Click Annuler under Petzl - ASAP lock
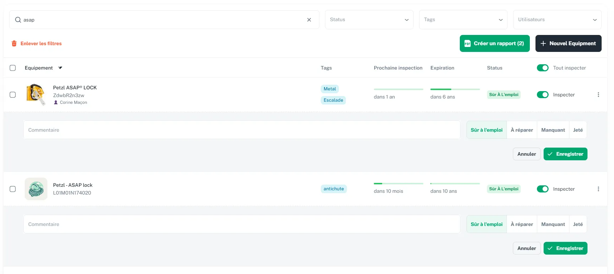This screenshot has height=274, width=614. [527, 248]
